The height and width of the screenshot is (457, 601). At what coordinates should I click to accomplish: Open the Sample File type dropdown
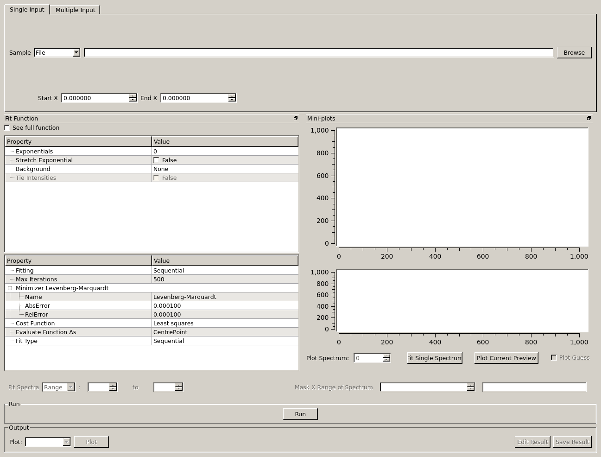click(x=76, y=53)
